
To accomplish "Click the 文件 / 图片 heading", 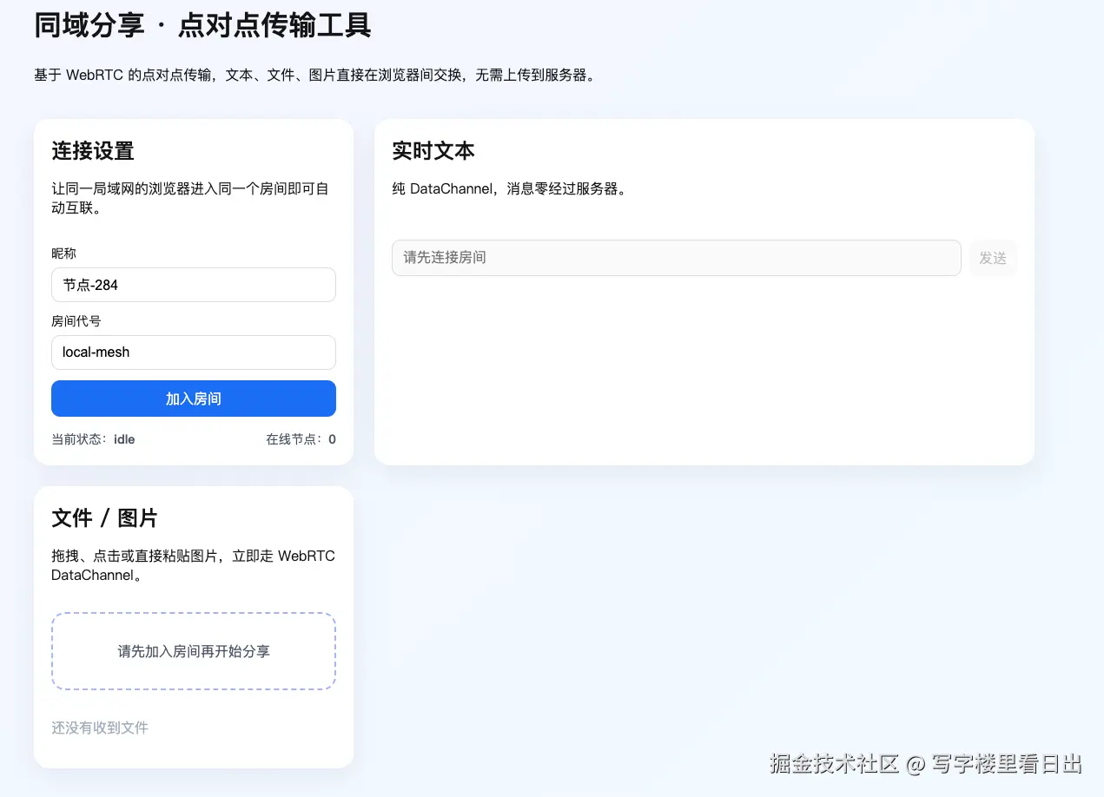I will [104, 518].
